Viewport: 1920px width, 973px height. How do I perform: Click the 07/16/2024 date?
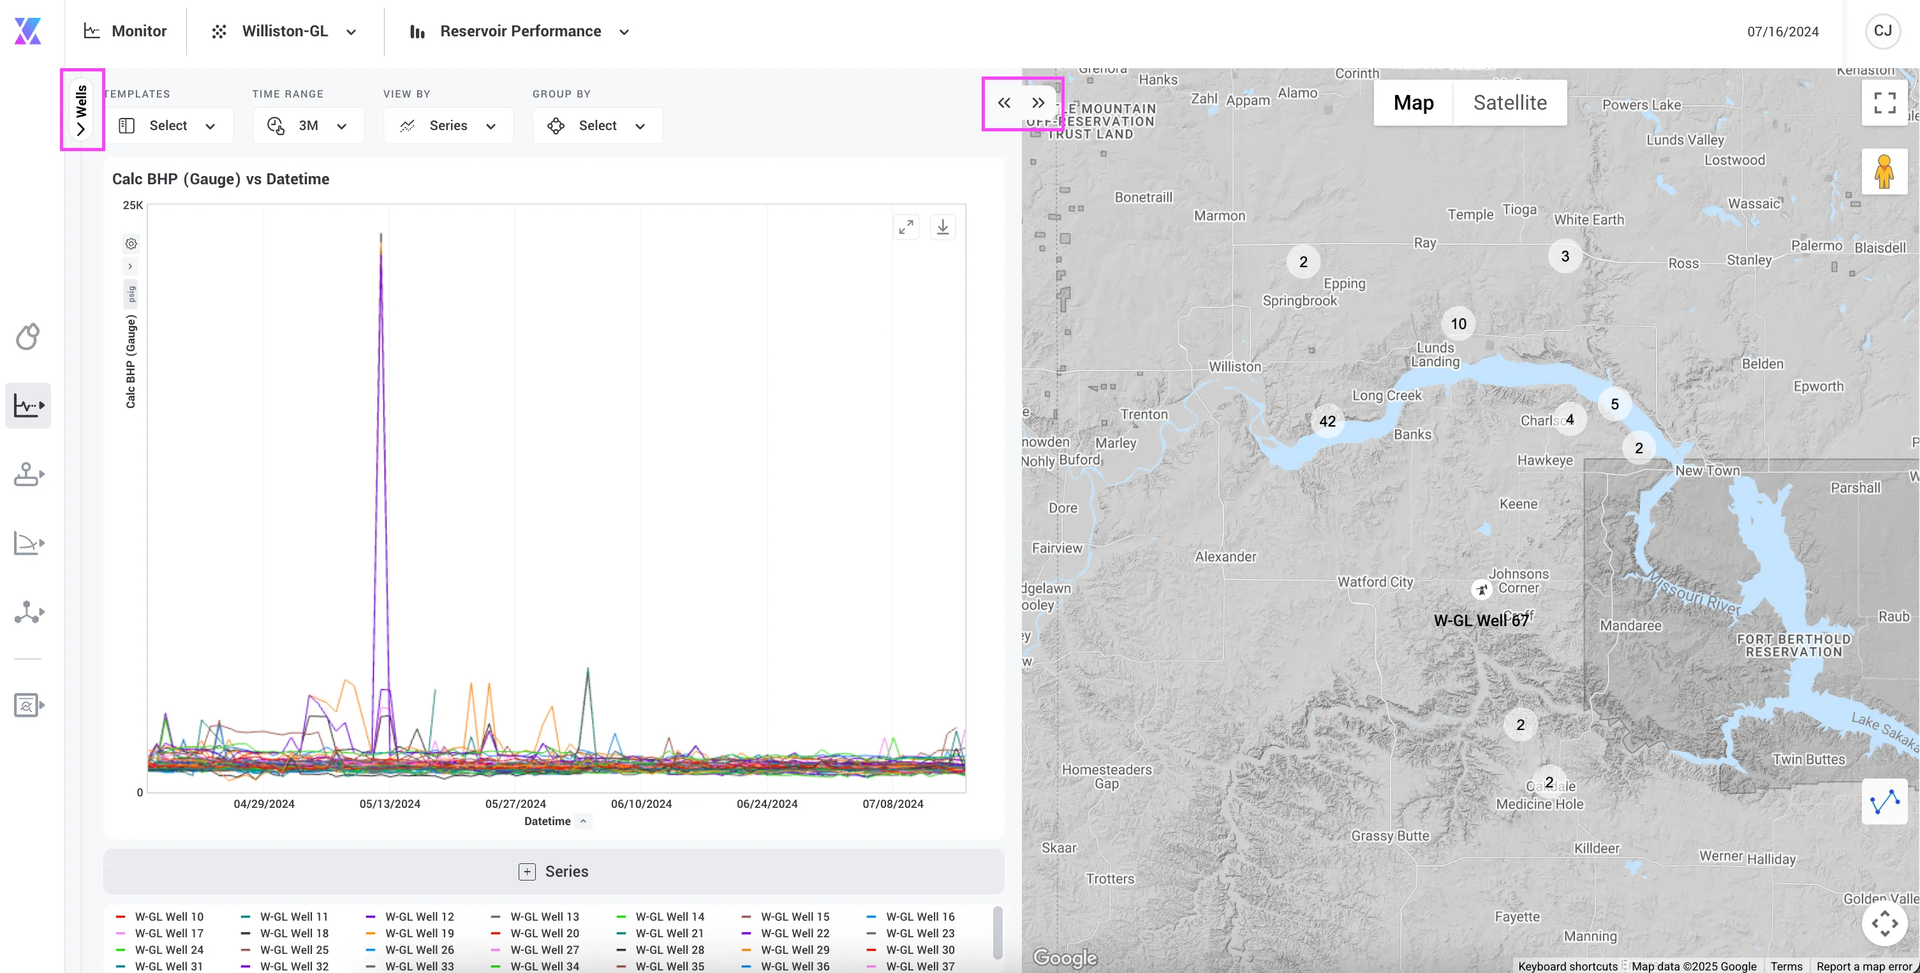click(x=1783, y=31)
